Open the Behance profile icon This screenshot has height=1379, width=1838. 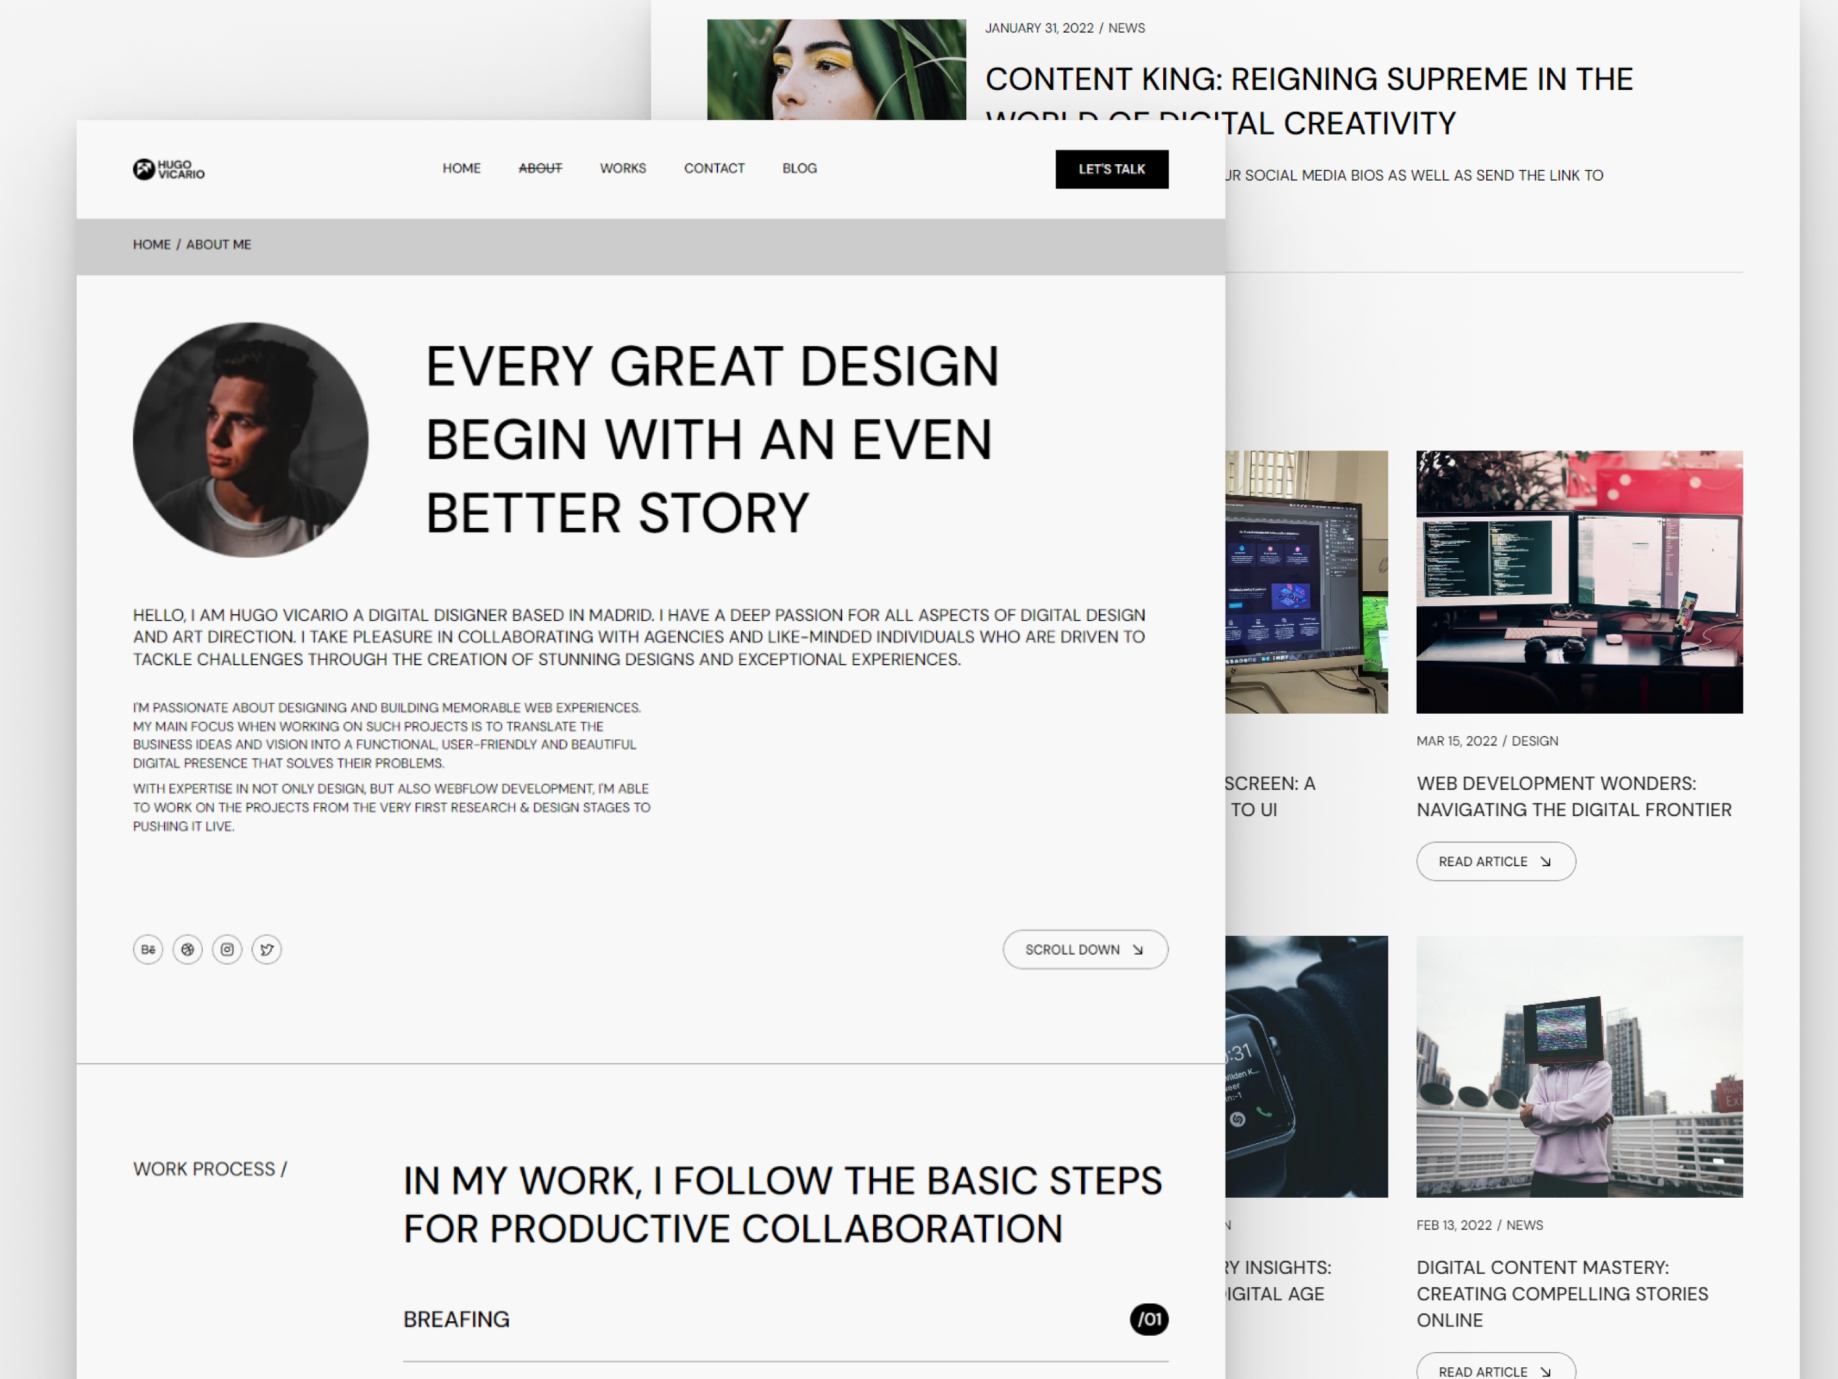coord(148,950)
